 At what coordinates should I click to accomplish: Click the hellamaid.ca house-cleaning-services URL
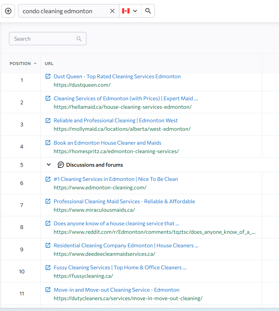122,107
